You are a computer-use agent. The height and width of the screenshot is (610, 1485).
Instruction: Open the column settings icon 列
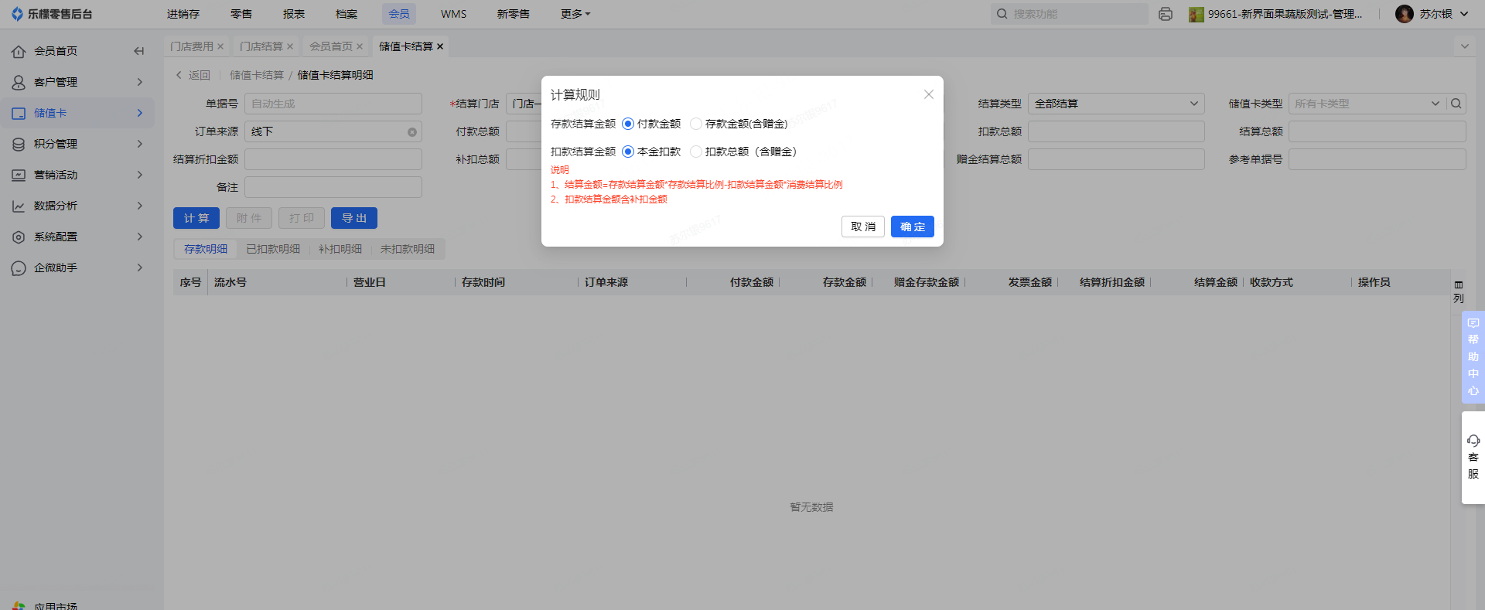click(x=1458, y=291)
